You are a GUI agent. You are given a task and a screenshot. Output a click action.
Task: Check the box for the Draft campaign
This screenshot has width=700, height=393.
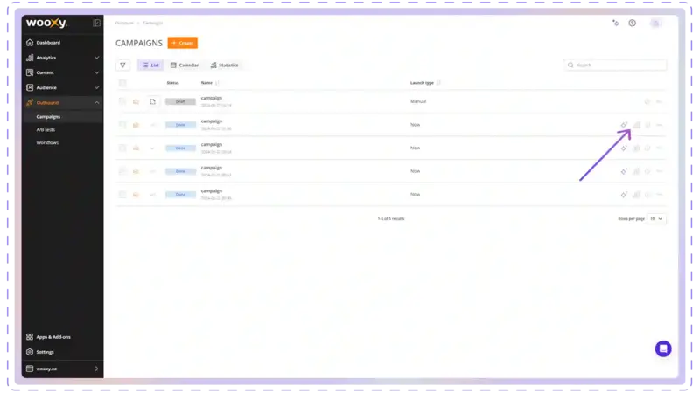(122, 102)
